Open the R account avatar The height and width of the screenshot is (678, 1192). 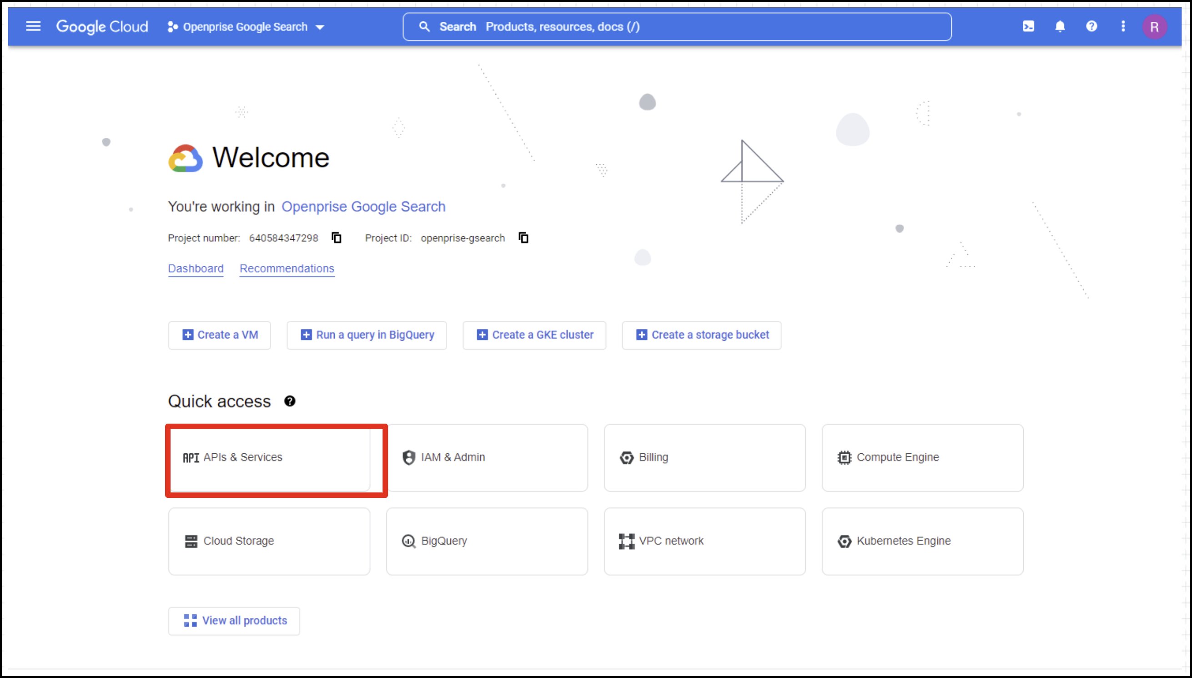1154,27
